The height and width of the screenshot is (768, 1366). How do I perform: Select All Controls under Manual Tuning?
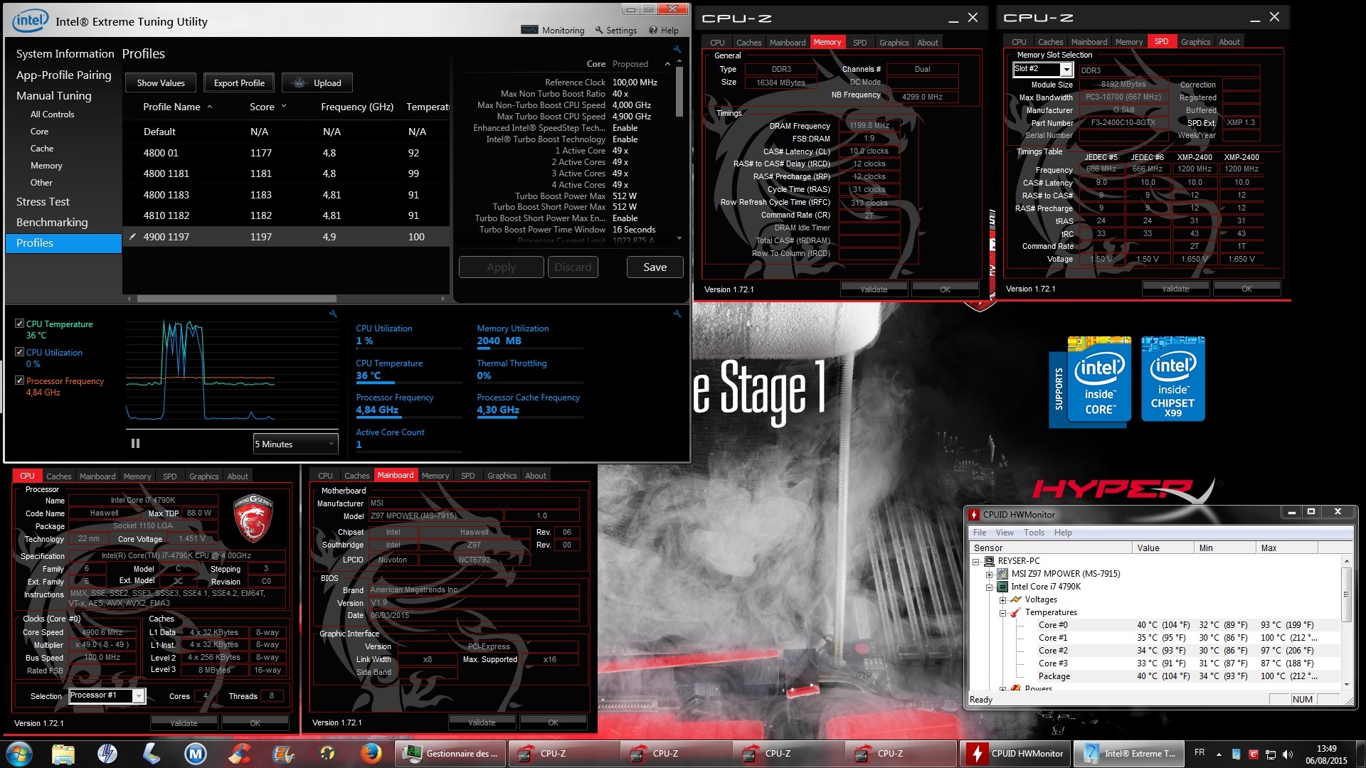[52, 114]
